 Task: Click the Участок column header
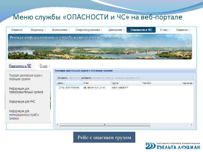(162, 83)
